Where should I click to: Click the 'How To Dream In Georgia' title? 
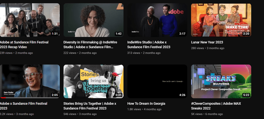(146, 104)
